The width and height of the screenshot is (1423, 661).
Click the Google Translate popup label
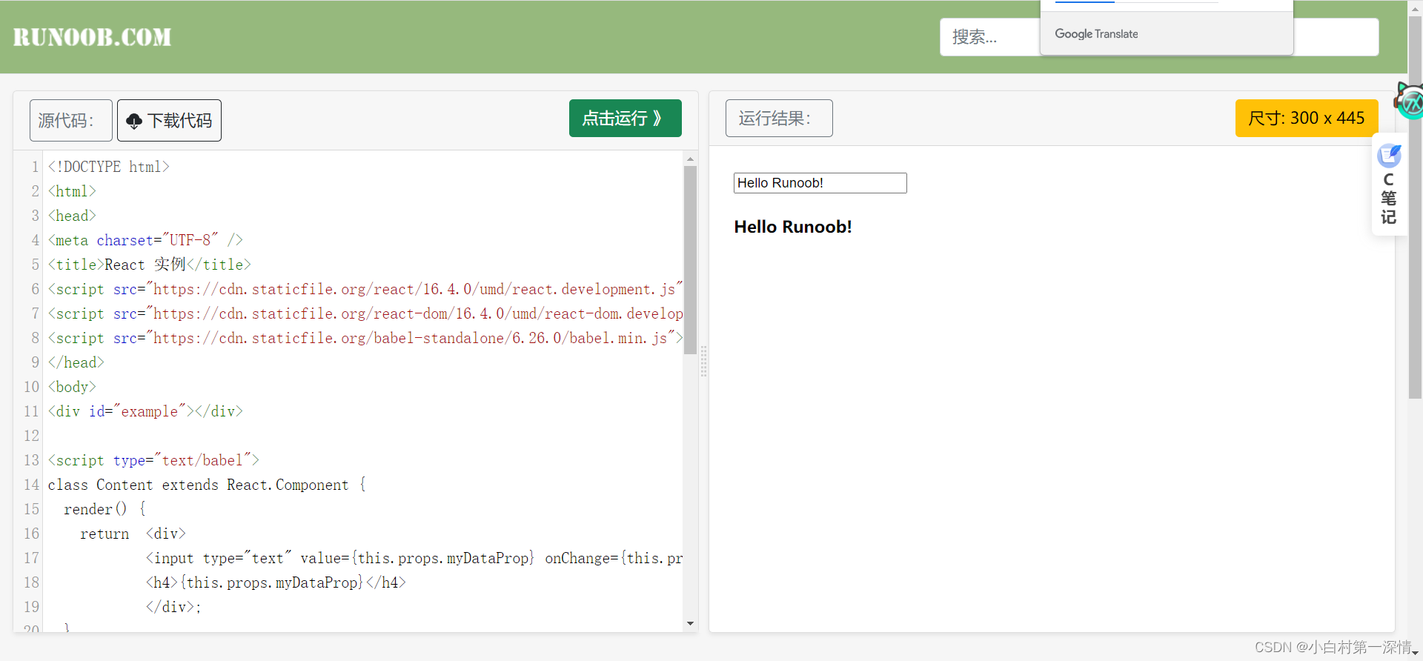click(1096, 34)
